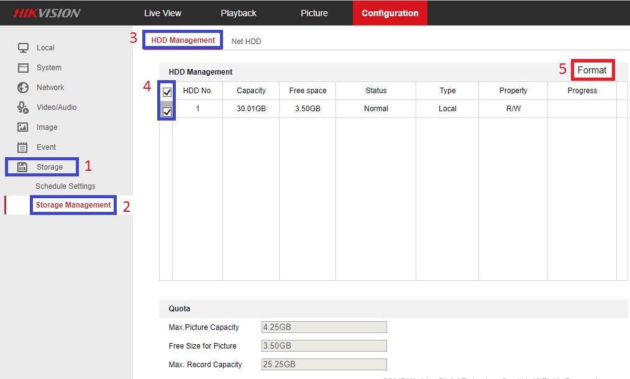This screenshot has height=379, width=630.
Task: Click the Normal status cell
Action: (x=376, y=109)
